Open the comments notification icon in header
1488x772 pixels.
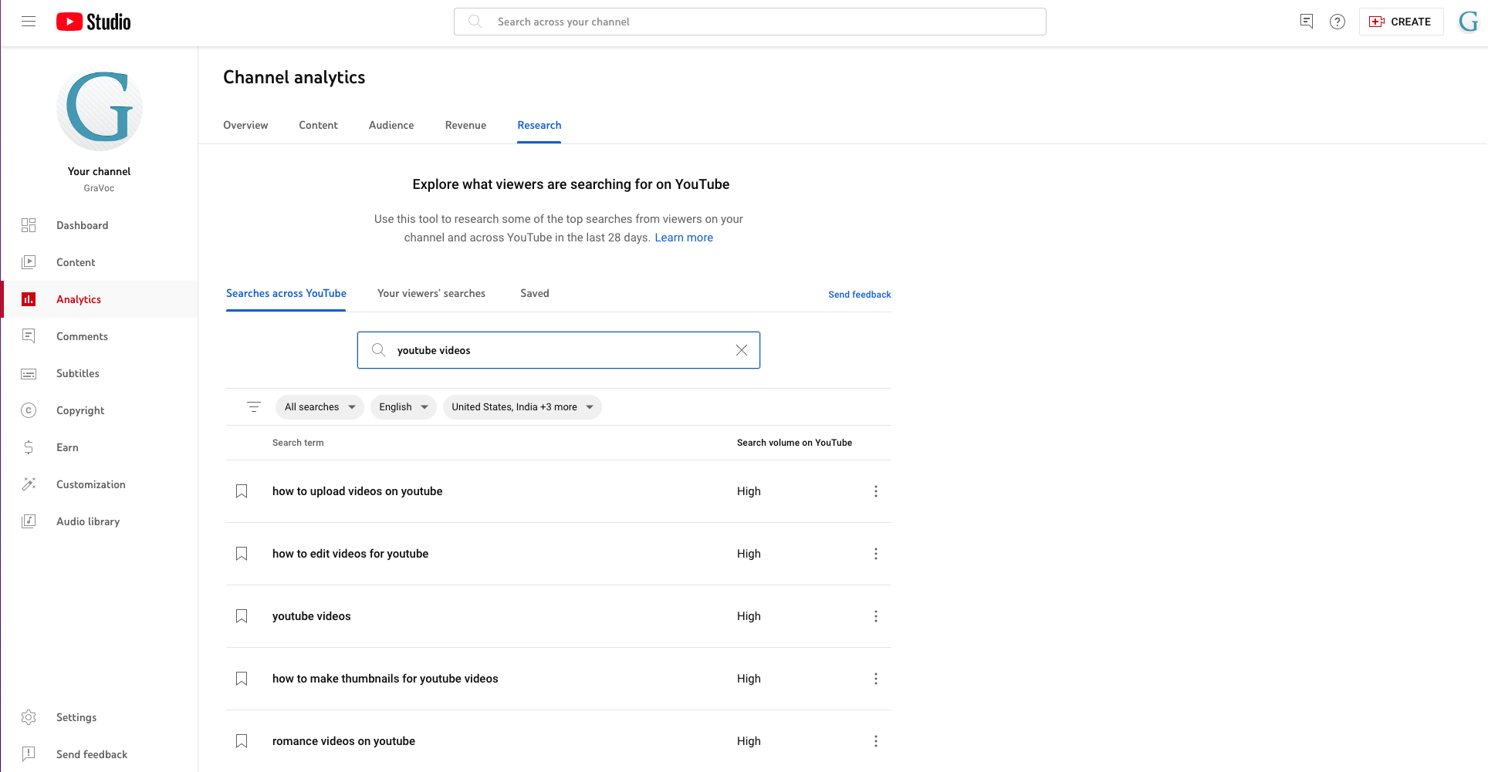click(1306, 22)
